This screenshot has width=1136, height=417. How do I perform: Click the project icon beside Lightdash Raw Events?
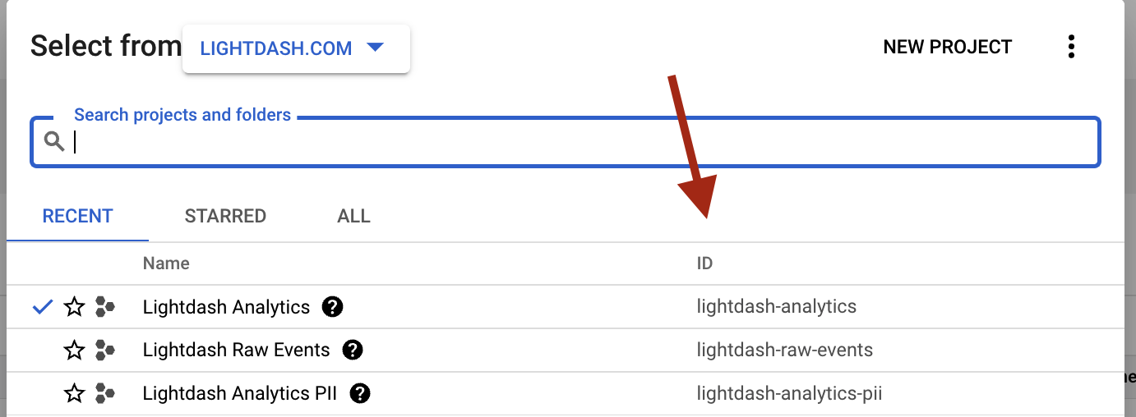pyautogui.click(x=104, y=351)
